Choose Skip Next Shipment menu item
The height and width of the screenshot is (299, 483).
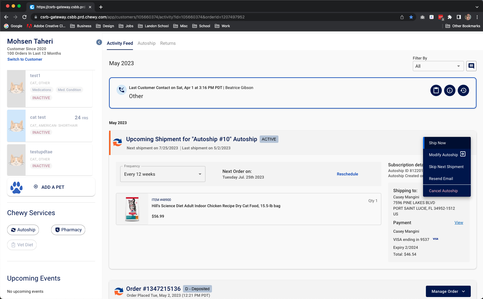(447, 167)
